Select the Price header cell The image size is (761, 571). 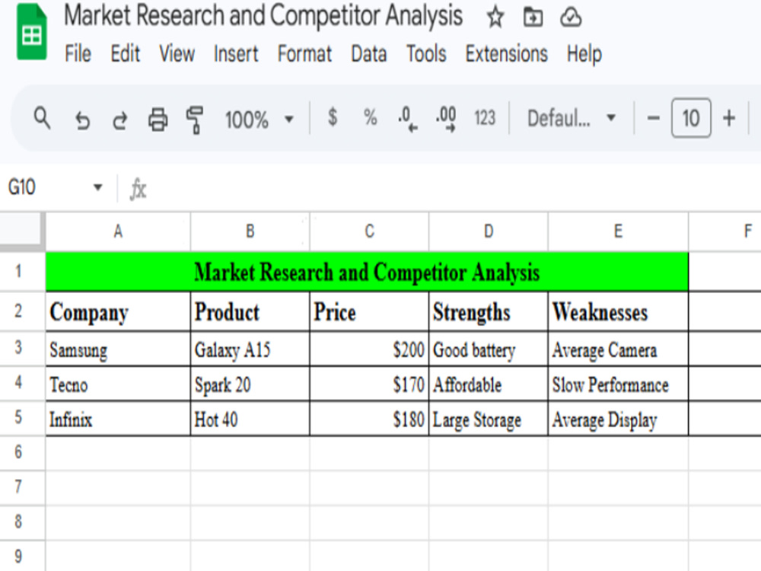point(369,311)
